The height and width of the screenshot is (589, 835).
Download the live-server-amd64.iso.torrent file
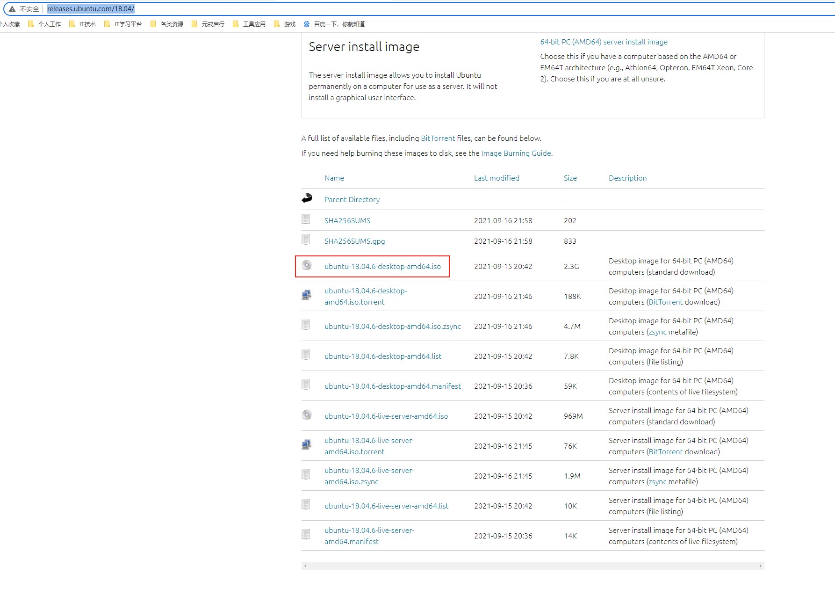click(x=369, y=446)
